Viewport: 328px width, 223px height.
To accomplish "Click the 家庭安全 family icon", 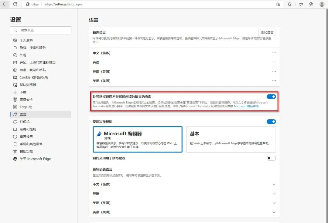I will point(15,100).
